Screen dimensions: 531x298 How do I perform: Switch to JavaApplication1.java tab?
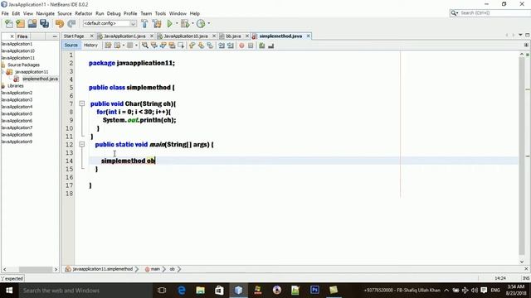coord(124,36)
